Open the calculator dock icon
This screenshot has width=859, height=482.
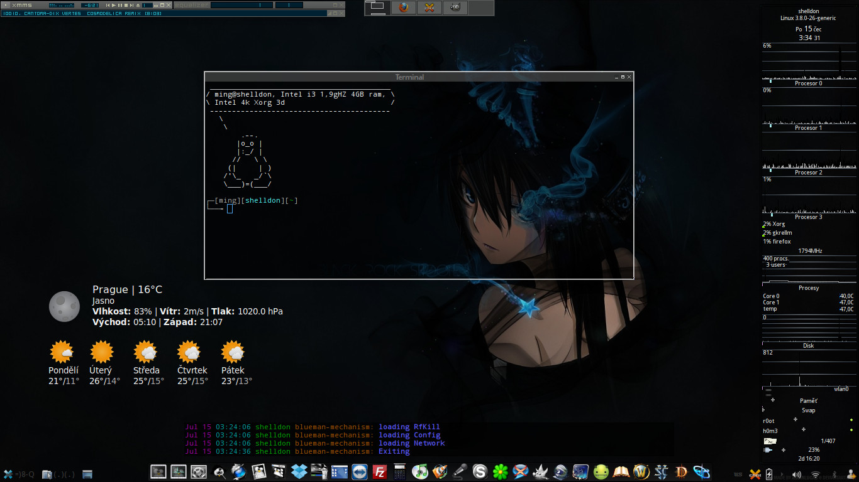(x=399, y=471)
